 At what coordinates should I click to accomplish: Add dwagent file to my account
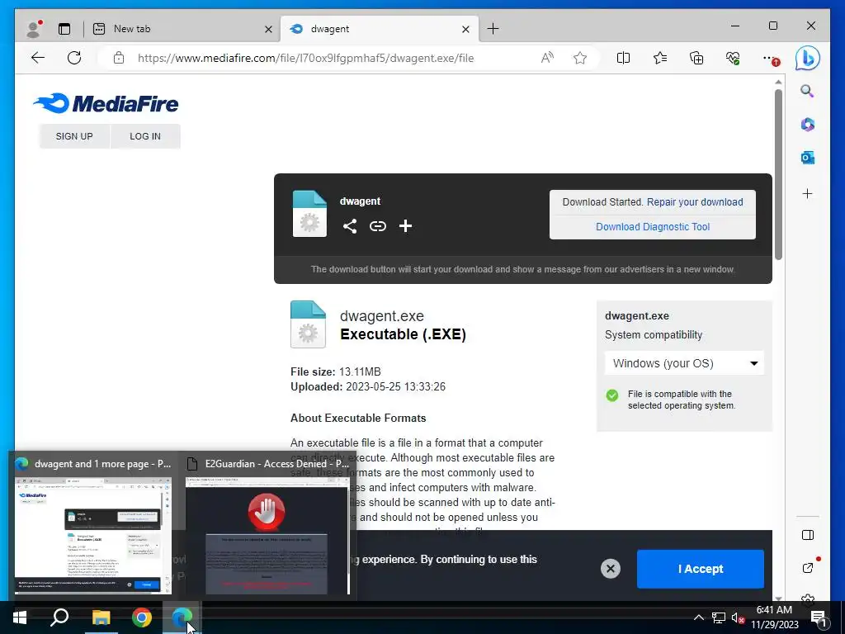click(x=405, y=226)
